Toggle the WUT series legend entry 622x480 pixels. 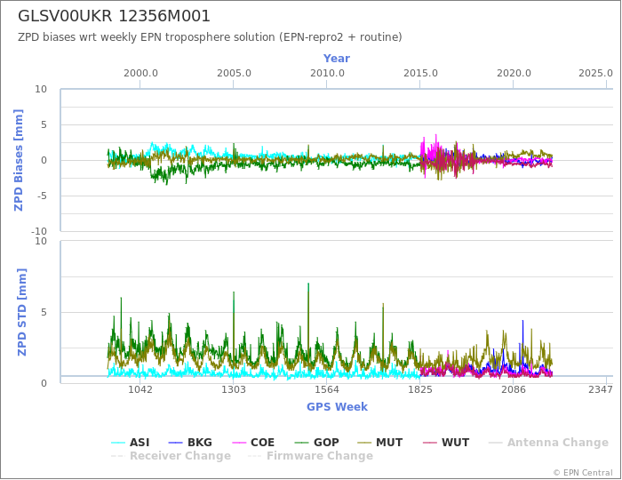pyautogui.click(x=446, y=443)
